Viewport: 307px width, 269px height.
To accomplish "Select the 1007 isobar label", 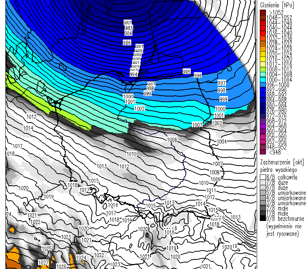I will point(218,164).
